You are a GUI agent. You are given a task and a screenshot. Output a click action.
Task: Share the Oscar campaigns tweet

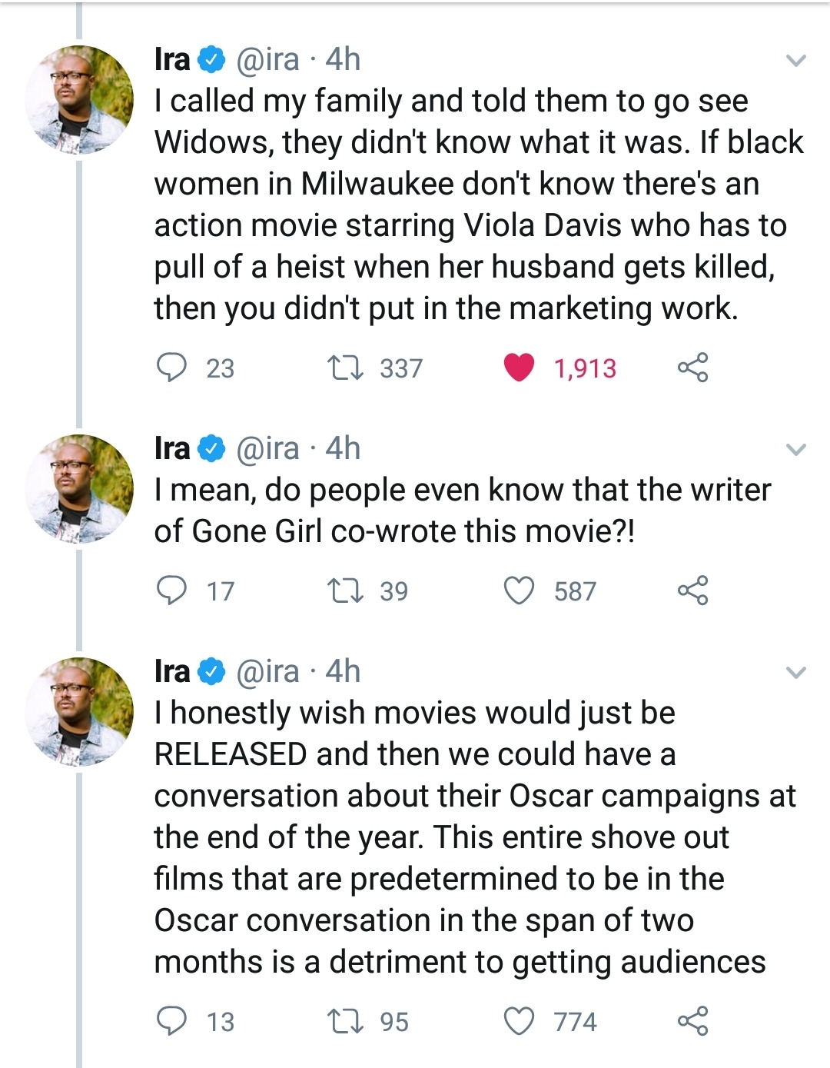click(x=692, y=1021)
